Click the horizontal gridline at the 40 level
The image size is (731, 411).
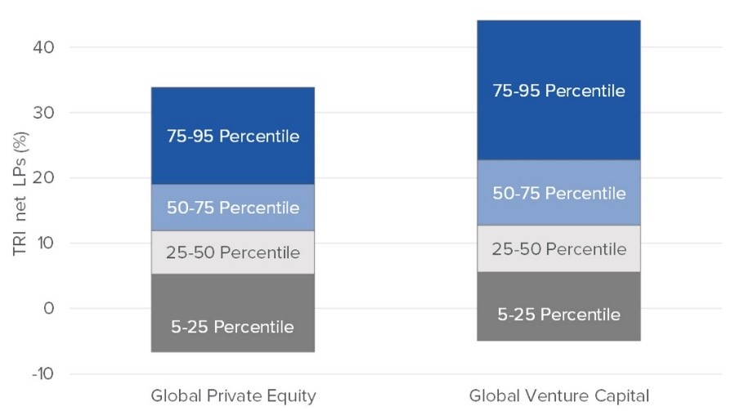coord(392,47)
